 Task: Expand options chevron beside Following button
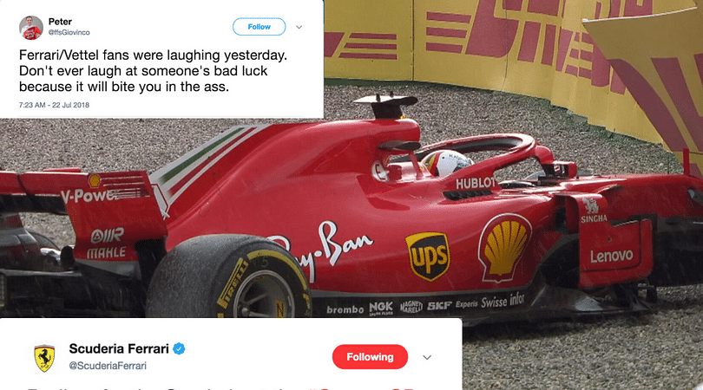tap(427, 357)
